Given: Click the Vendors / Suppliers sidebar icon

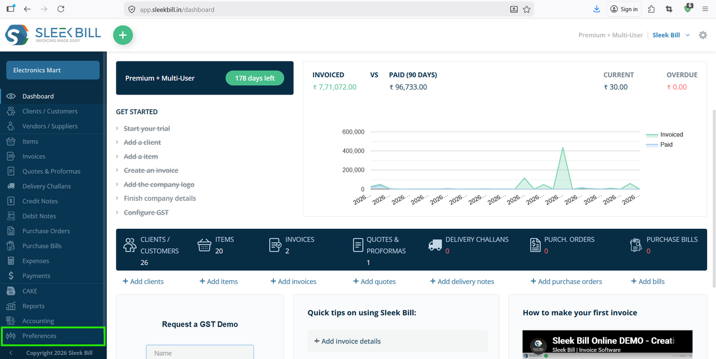Looking at the screenshot, I should click(x=11, y=126).
